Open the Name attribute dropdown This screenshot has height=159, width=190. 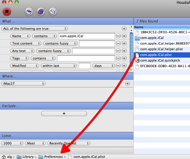(x=20, y=36)
